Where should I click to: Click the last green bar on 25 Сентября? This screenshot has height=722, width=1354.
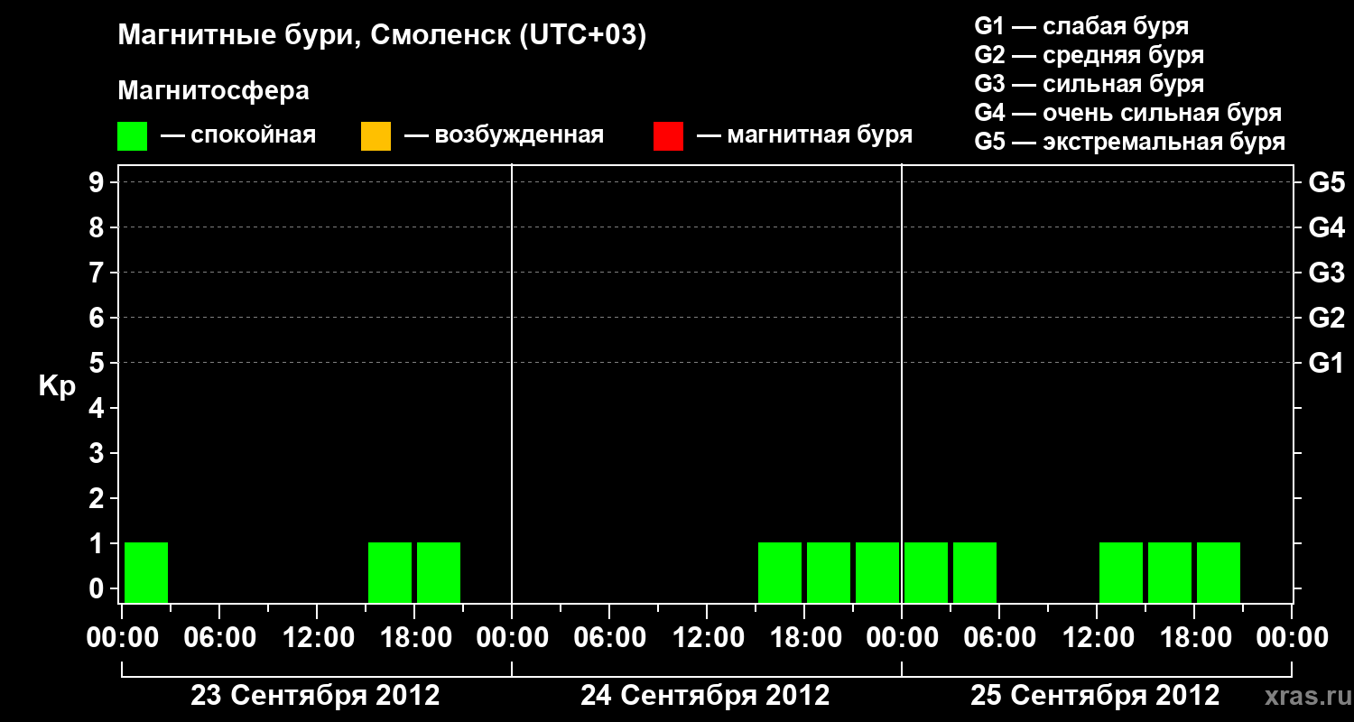(1219, 572)
